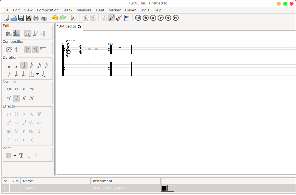Click the Save file floppy disk icon

pyautogui.click(x=21, y=18)
